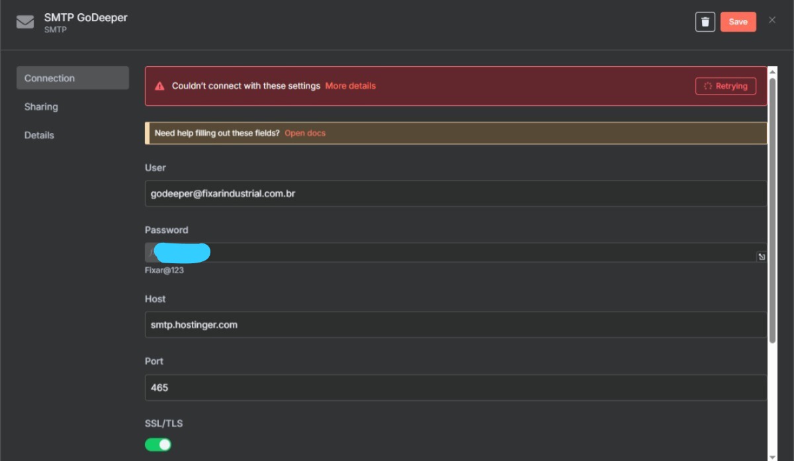Viewport: 794px width, 461px height.
Task: Click the User input field
Action: tap(456, 194)
